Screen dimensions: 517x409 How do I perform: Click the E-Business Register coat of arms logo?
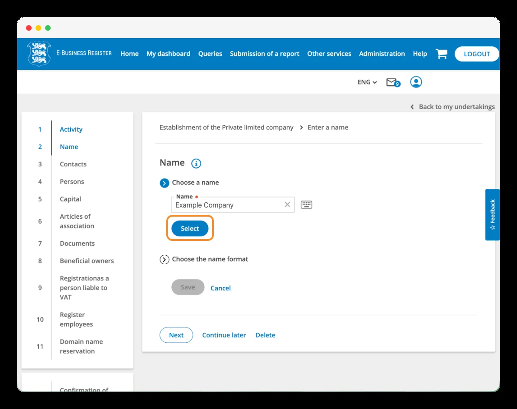[x=39, y=54]
